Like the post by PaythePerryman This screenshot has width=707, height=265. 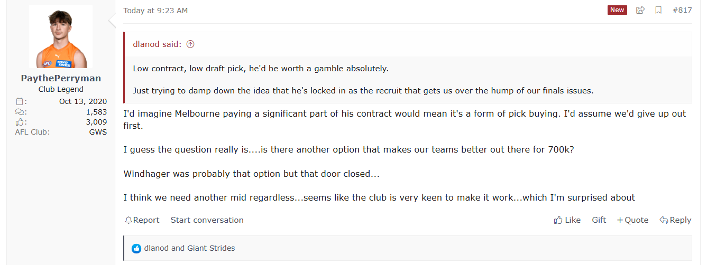(x=567, y=220)
